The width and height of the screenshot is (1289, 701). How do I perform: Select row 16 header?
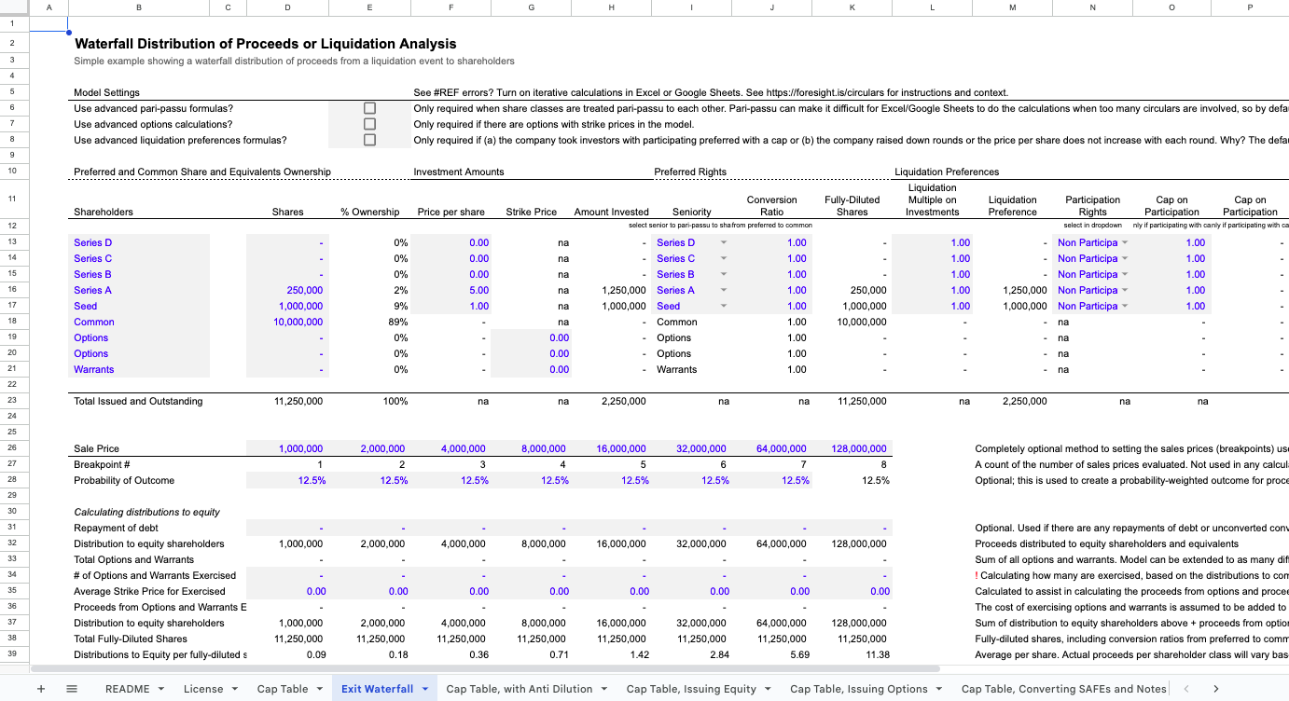(14, 290)
